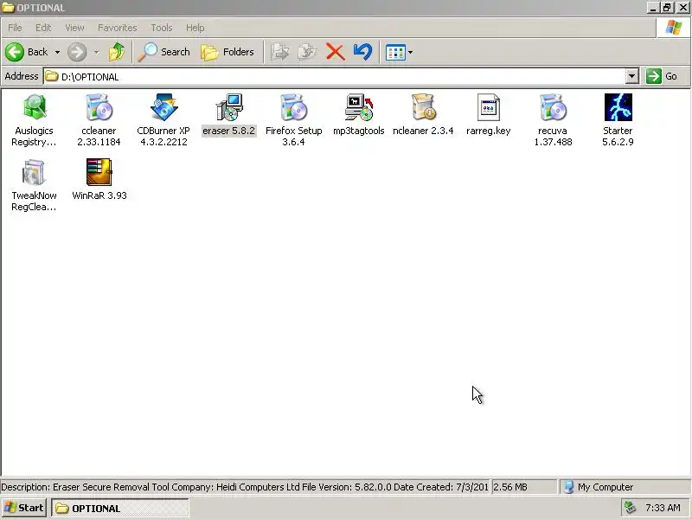Screen dimensions: 692x519
Task: Select the mp3tagtools installer icon
Action: (x=359, y=107)
